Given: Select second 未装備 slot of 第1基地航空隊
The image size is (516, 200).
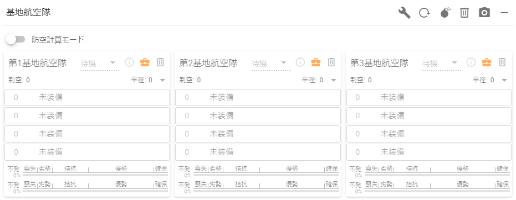Looking at the screenshot, I should coord(87,115).
